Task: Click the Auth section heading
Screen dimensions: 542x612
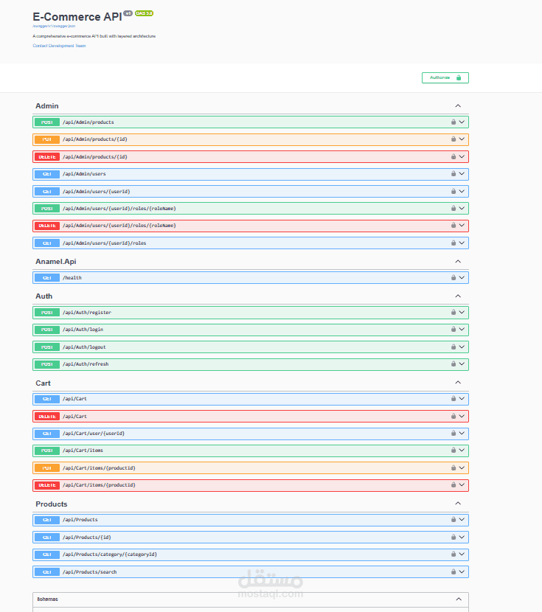Action: point(44,296)
